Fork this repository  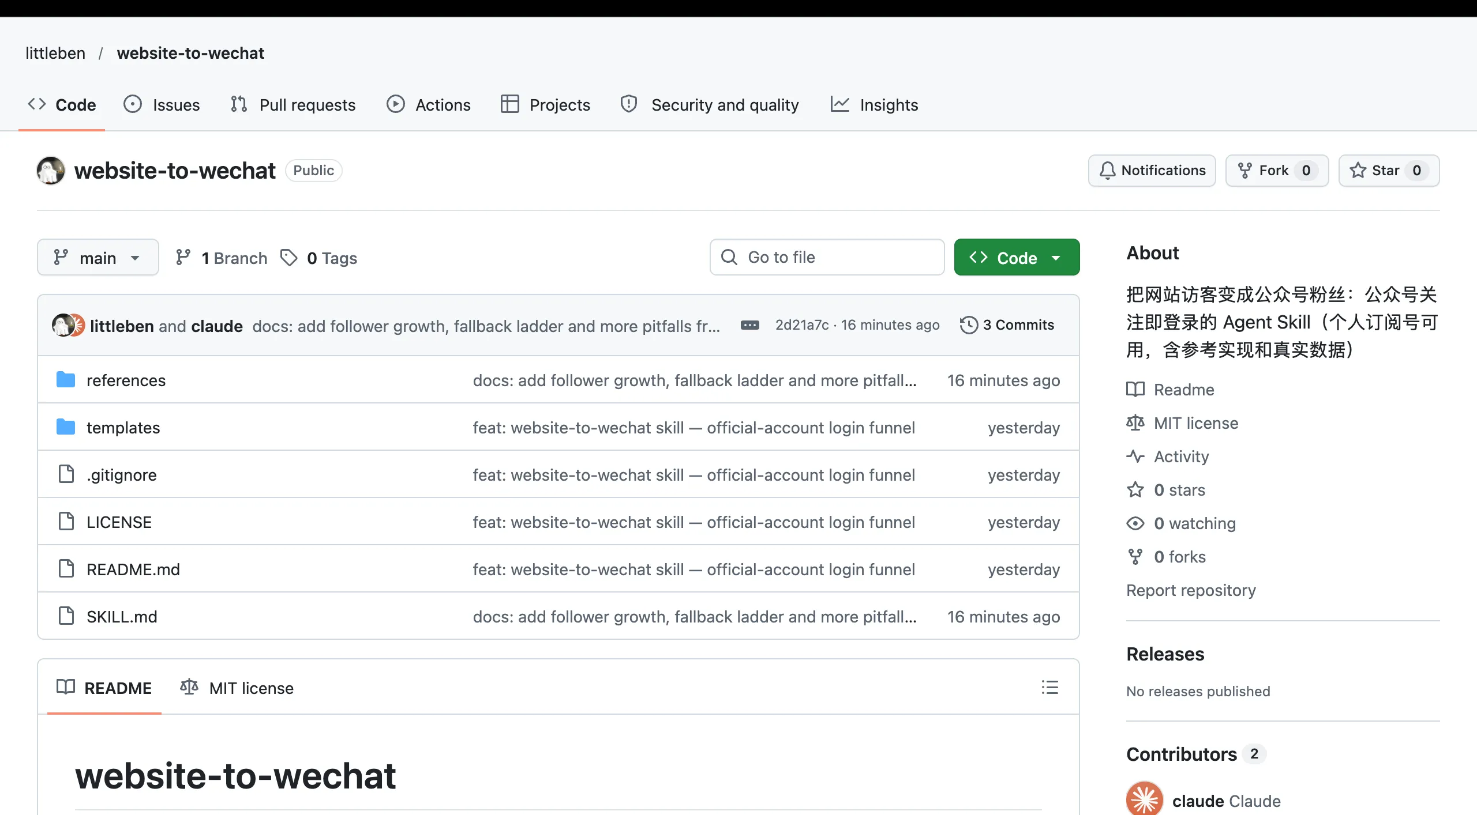click(x=1277, y=171)
